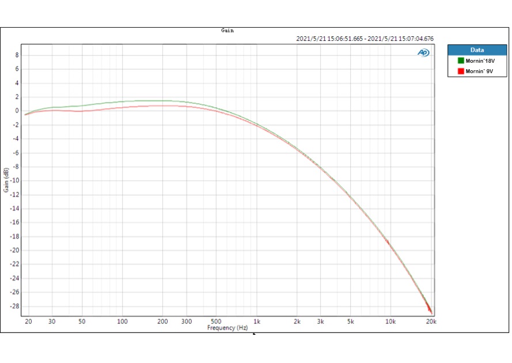
Task: Click the -14 tick on gain axis
Action: [15, 209]
